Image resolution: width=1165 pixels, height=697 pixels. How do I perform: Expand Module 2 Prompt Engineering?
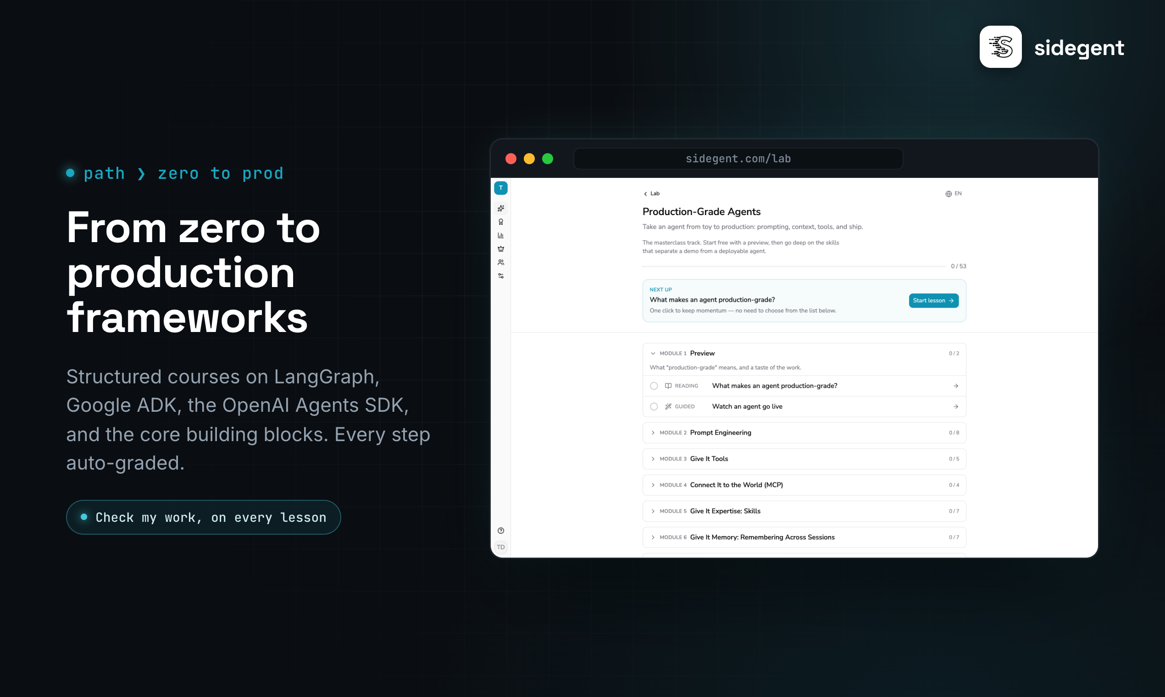click(804, 432)
